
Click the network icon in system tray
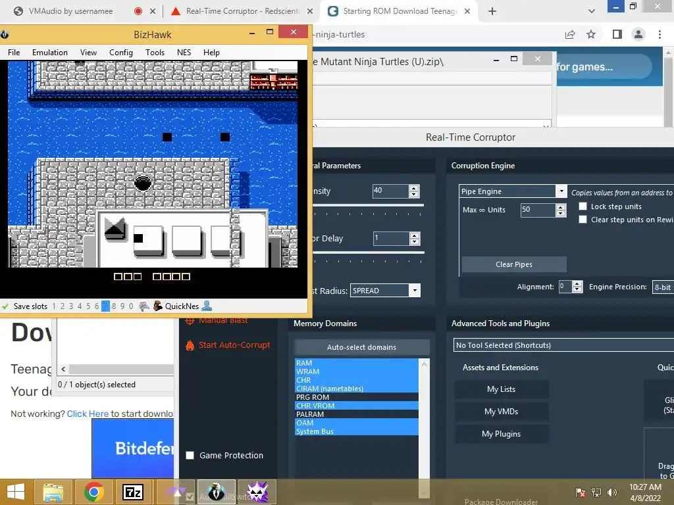(596, 493)
